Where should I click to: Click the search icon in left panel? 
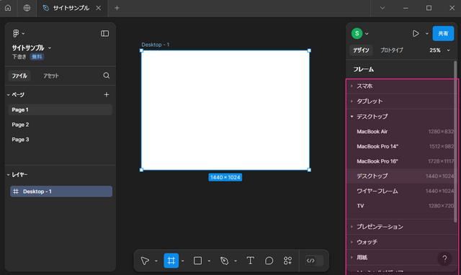[x=107, y=76]
